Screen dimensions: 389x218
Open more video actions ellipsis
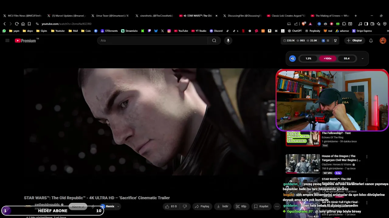(277, 206)
